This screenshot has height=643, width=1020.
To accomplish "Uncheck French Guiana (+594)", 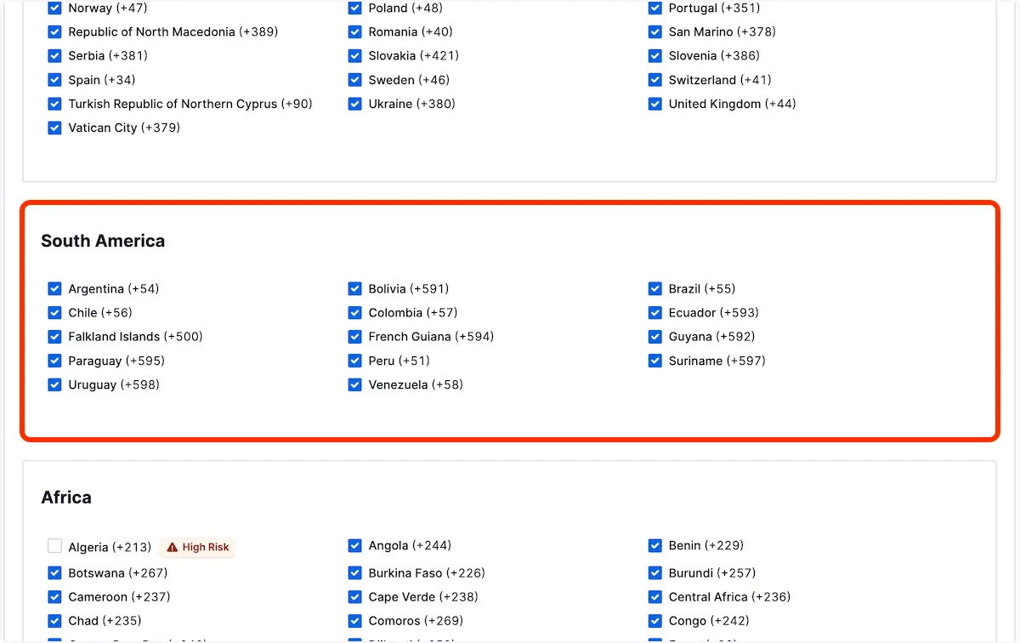I will (x=355, y=337).
